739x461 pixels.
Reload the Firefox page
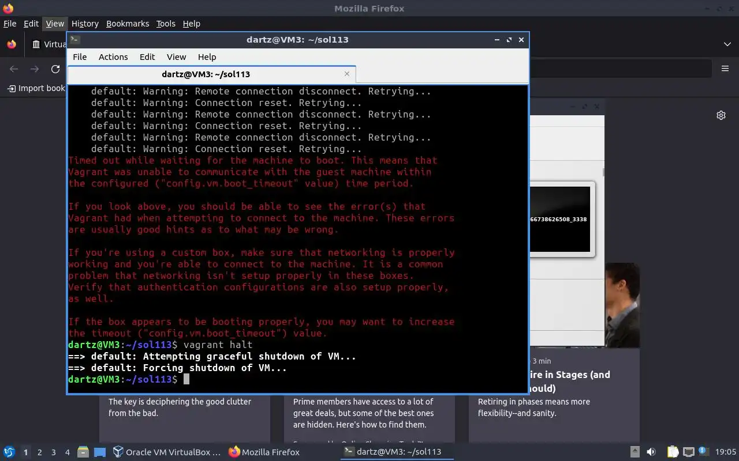pos(55,69)
